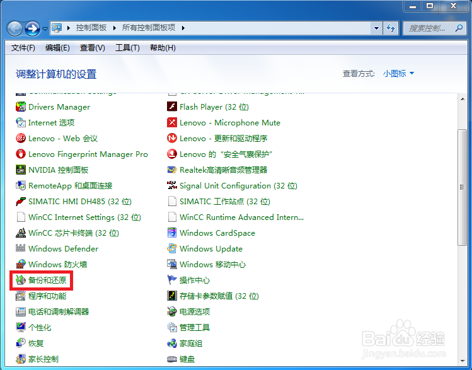Open the 文件(F) menu
This screenshot has width=472, height=370.
pyautogui.click(x=23, y=47)
